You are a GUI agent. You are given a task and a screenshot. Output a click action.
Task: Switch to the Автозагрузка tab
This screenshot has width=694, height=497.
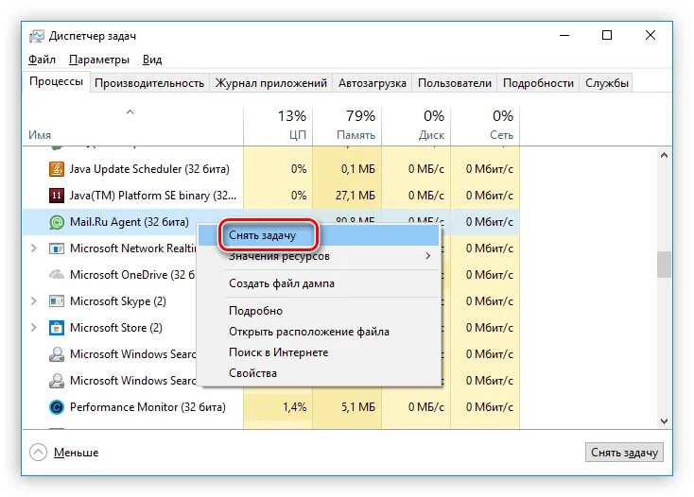pyautogui.click(x=373, y=83)
